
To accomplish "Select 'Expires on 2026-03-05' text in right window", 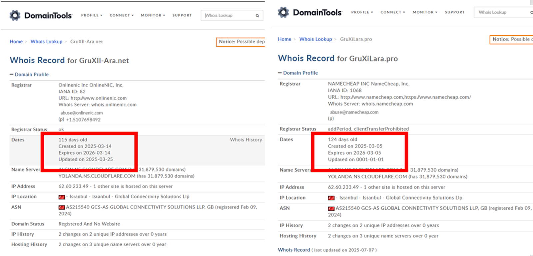I will click(x=354, y=153).
